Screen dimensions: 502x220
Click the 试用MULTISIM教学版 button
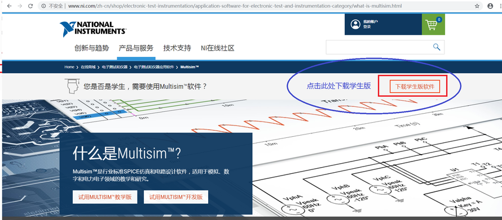pyautogui.click(x=105, y=197)
